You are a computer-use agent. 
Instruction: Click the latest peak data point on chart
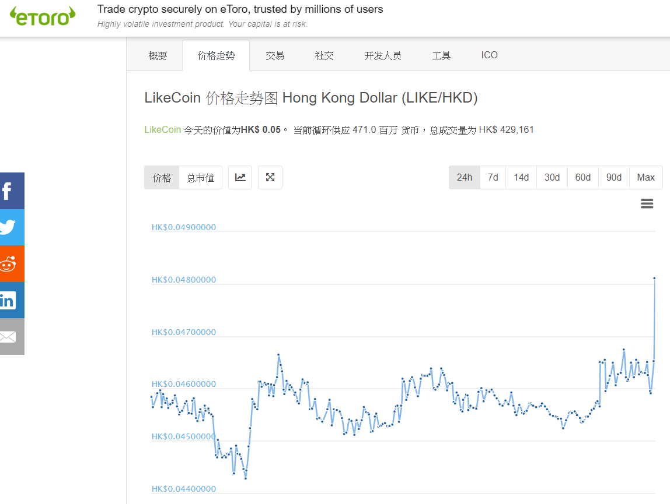654,279
